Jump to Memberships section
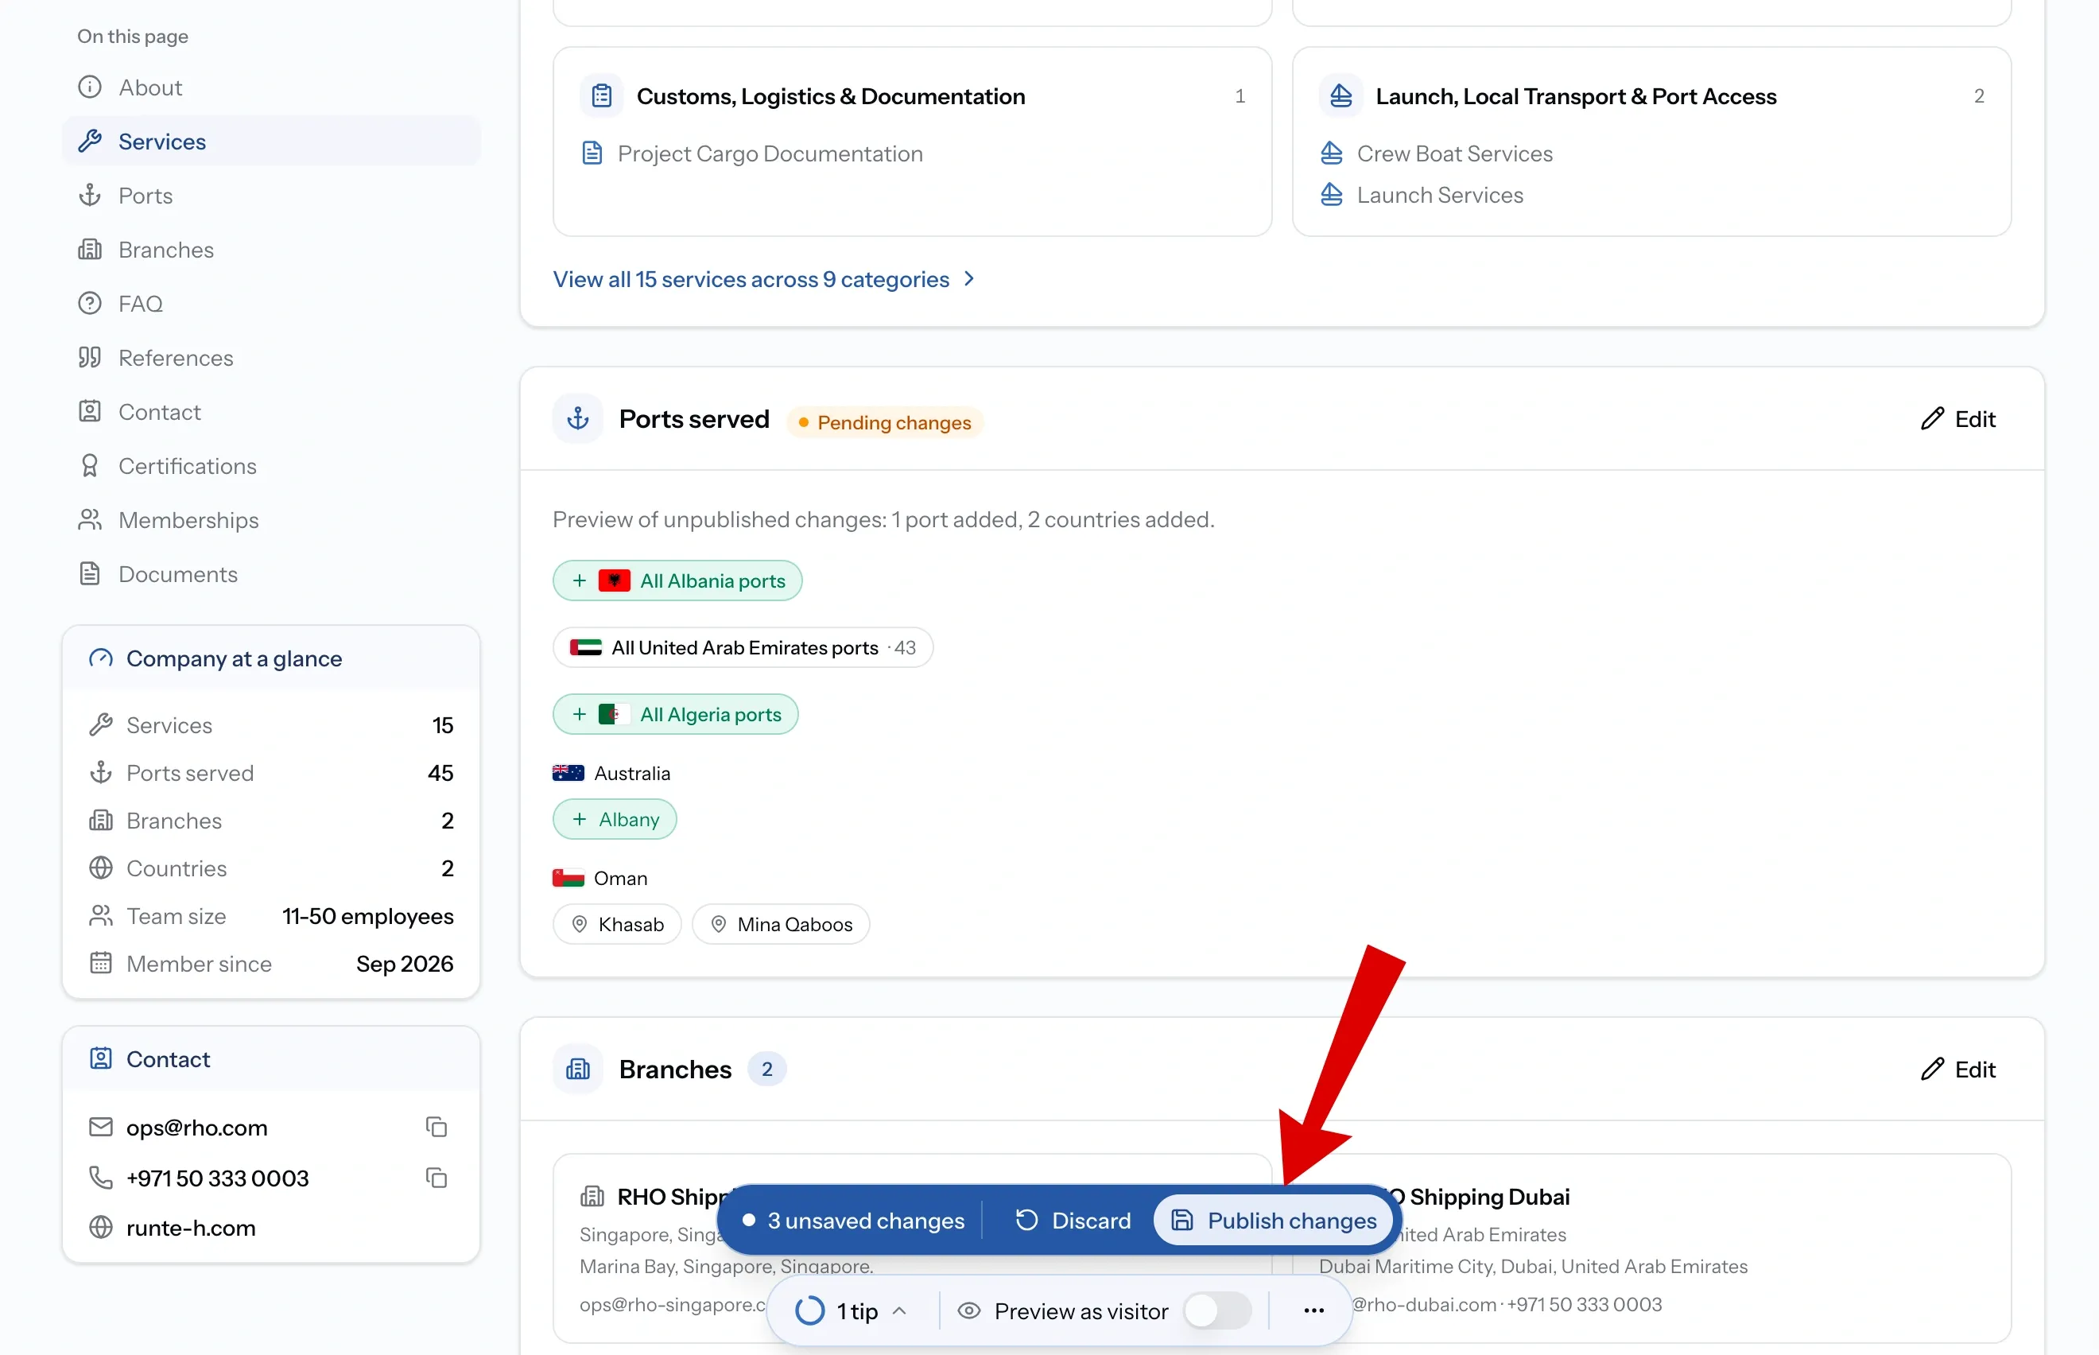This screenshot has width=2099, height=1355. (272, 520)
